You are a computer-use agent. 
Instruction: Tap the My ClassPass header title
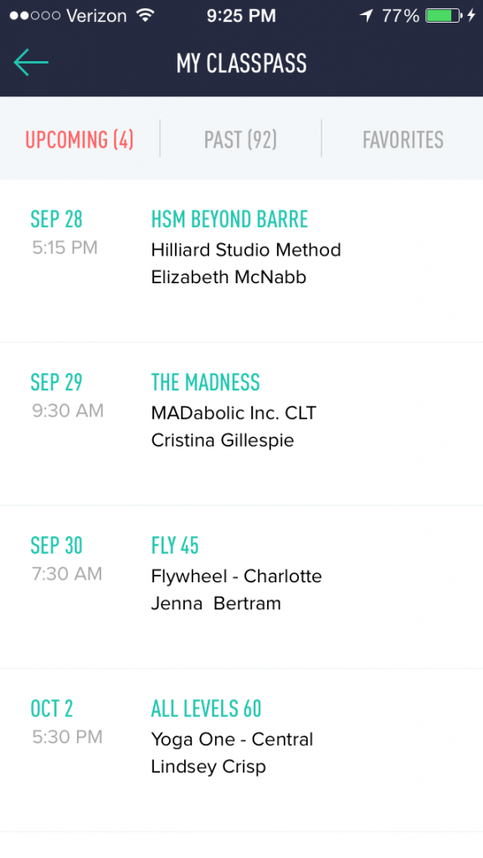(241, 64)
